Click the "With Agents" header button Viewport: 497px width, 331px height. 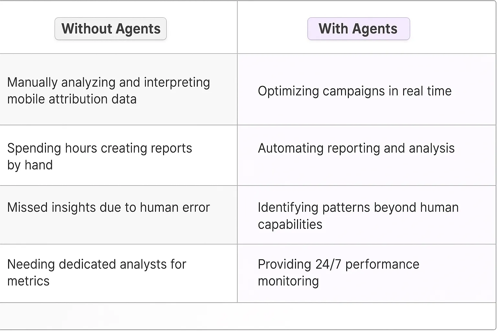(358, 29)
